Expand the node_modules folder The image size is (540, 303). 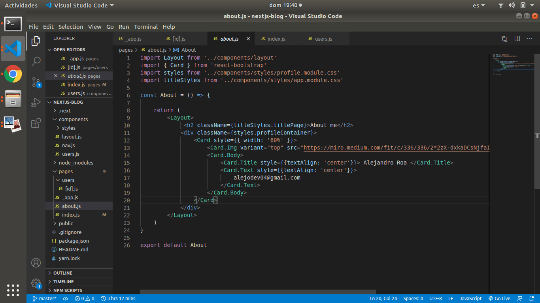[76, 163]
